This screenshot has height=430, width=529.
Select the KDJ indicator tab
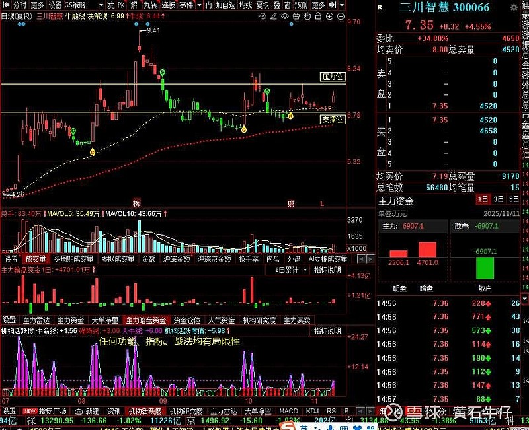tap(312, 411)
